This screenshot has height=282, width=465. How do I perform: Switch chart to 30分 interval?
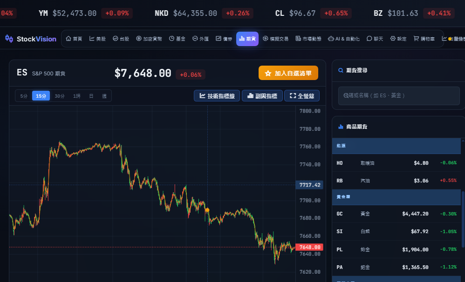point(60,96)
